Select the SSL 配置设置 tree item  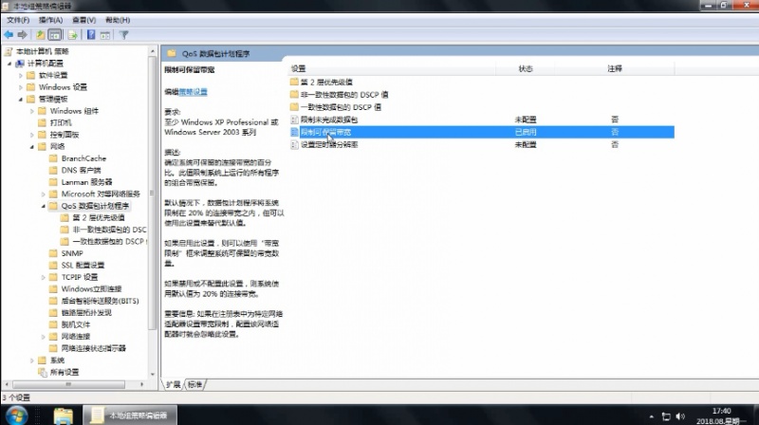tap(83, 266)
